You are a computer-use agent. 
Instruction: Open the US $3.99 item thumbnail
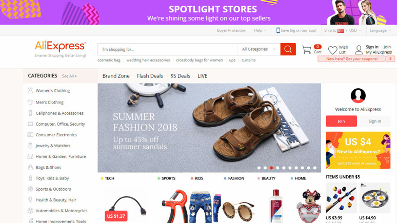[341, 198]
